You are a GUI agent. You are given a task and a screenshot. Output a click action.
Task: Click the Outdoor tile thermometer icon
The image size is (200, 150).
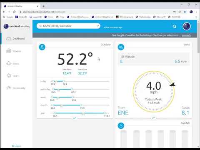42,47
